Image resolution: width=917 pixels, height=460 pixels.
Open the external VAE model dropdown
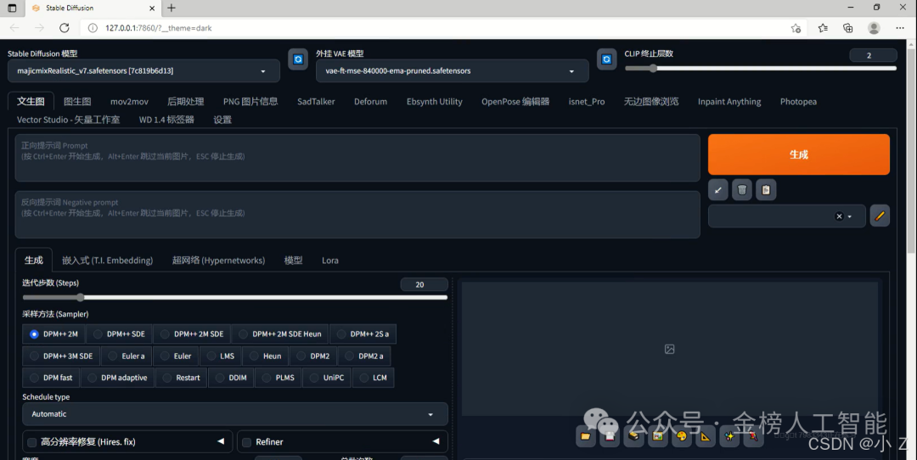pyautogui.click(x=453, y=70)
